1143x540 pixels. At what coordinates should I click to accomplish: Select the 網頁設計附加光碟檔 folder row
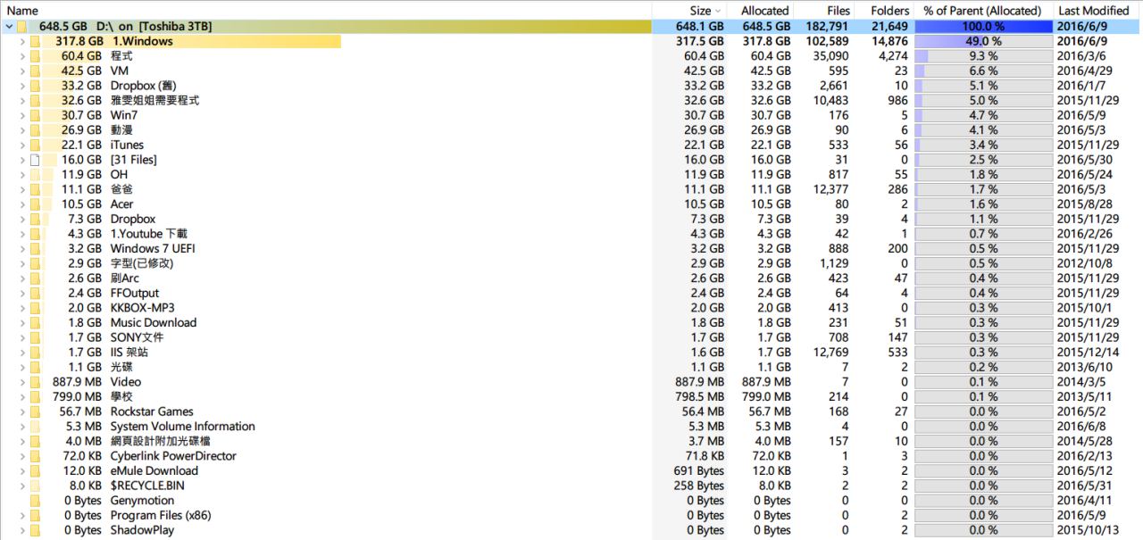pyautogui.click(x=571, y=441)
